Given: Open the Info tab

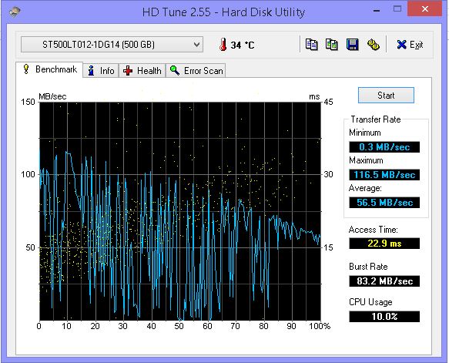Looking at the screenshot, I should click(x=101, y=70).
